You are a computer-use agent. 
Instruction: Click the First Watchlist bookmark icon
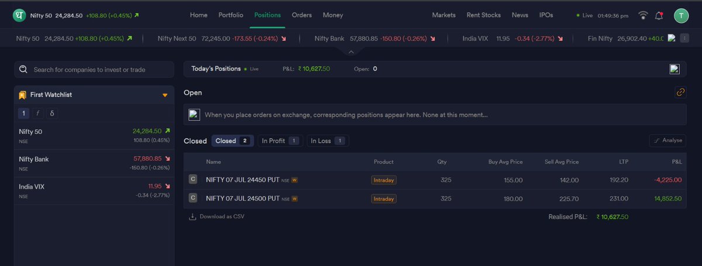tap(22, 95)
